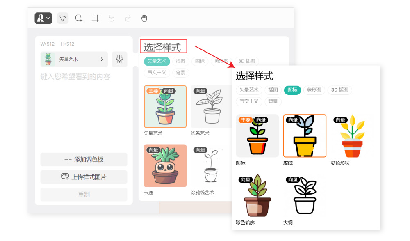Viewport: 410px width, 241px height.
Task: Open the app logo dropdown menu
Action: coord(43,18)
